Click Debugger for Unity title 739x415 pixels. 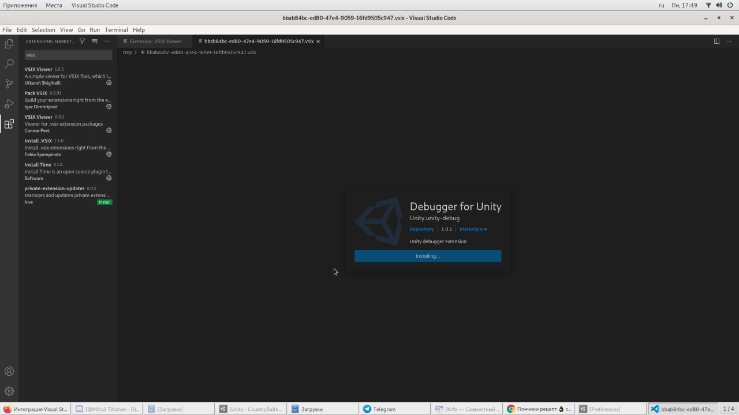456,206
